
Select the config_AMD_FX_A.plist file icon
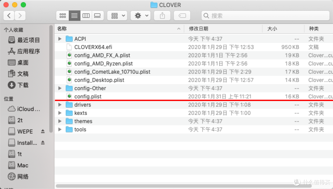[69, 55]
